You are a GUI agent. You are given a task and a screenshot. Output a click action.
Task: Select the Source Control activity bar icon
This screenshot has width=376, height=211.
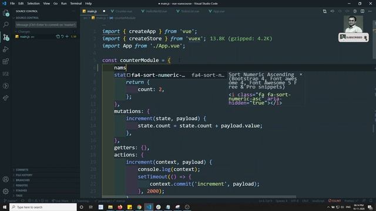(6, 37)
